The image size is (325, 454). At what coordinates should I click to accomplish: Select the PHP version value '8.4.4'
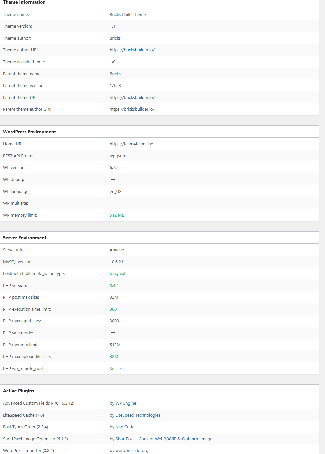tap(114, 286)
